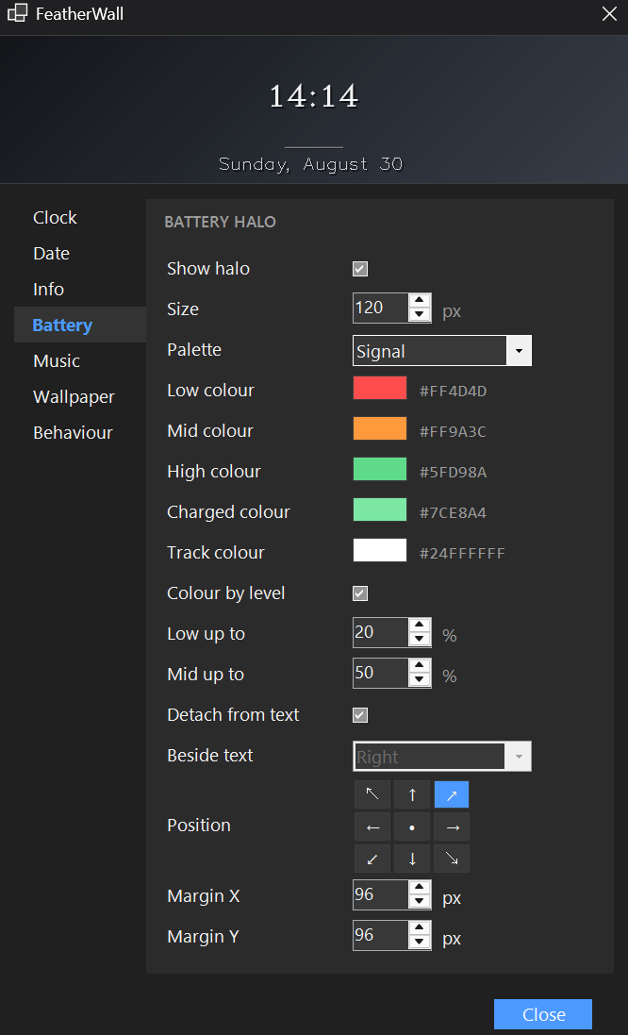Pick the Low colour red swatch
Image resolution: width=628 pixels, height=1035 pixels.
click(380, 388)
